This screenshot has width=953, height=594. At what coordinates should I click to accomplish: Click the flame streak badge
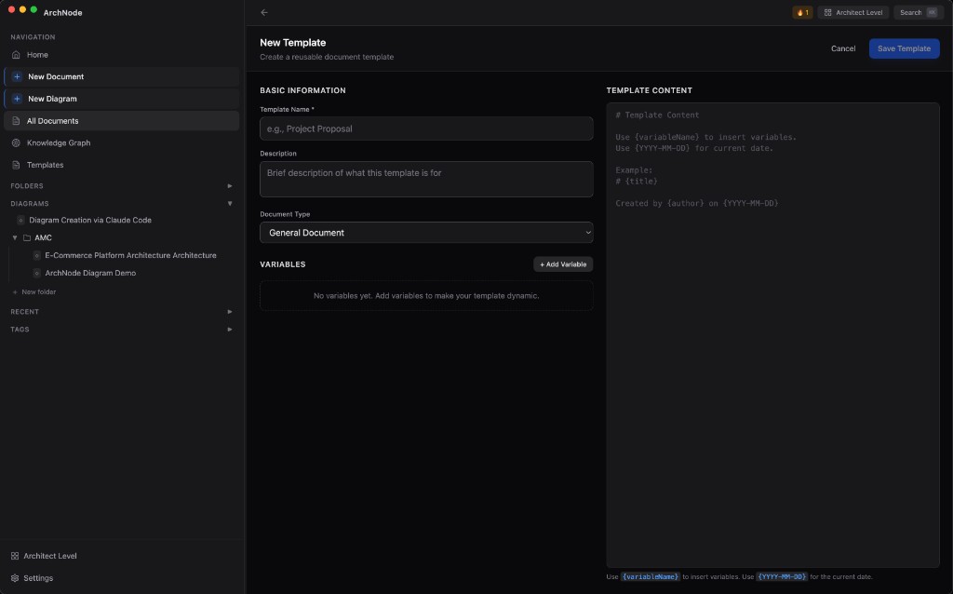[802, 12]
